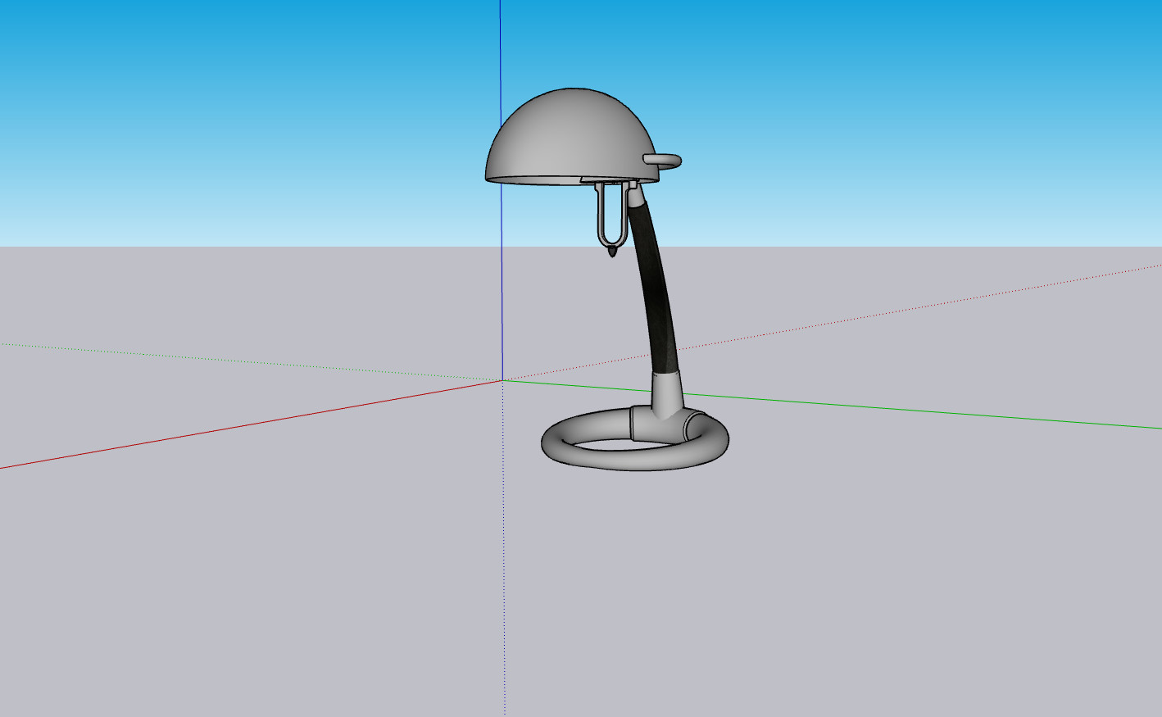
Task: Click the solid red axis line
Action: pyautogui.click(x=246, y=427)
